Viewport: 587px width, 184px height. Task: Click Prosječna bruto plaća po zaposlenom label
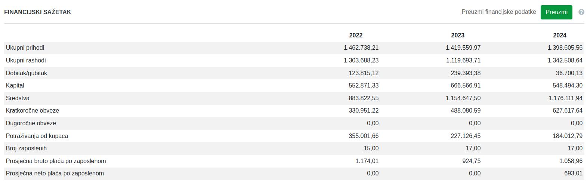(56, 161)
